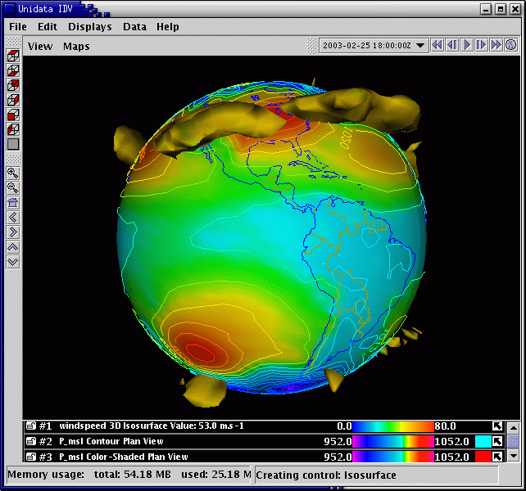Open the Displays menu
Image resolution: width=526 pixels, height=491 pixels.
(x=89, y=27)
